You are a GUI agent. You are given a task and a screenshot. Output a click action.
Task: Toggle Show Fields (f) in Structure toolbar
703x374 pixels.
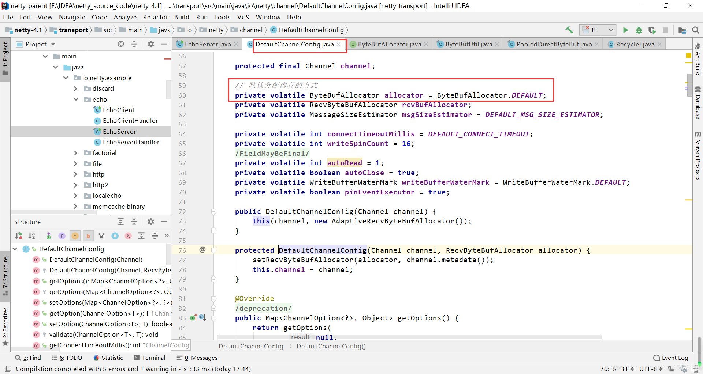(75, 236)
